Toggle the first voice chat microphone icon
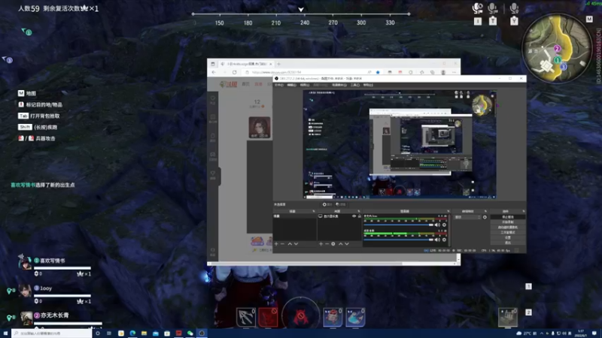 478,8
